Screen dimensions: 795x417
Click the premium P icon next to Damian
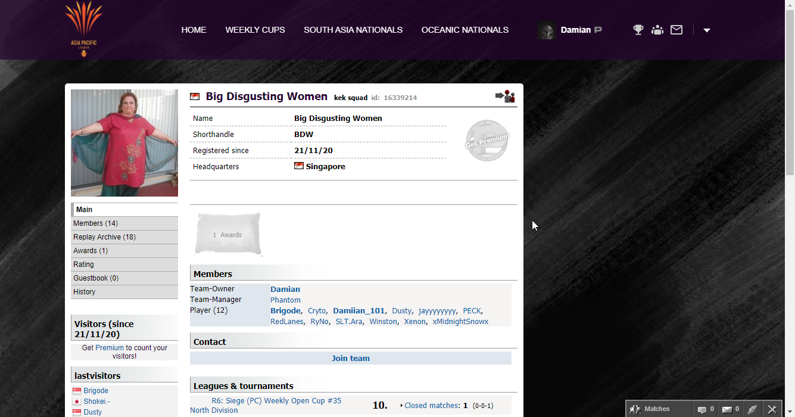coord(598,30)
